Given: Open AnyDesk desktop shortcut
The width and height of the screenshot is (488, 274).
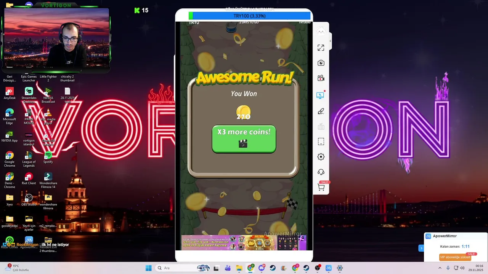Looking at the screenshot, I should tap(10, 94).
